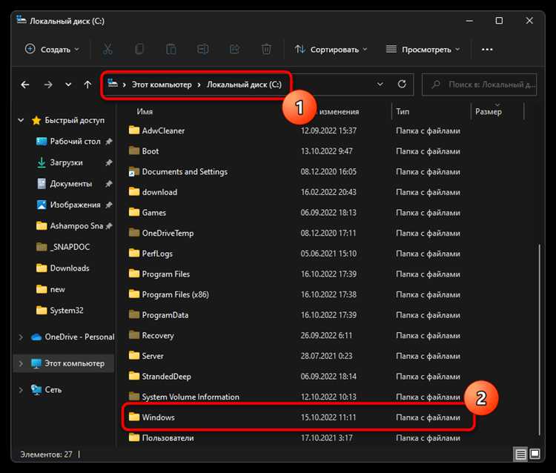Open the Сортировать (Sort) dropdown
Screen dimensions: 556x473
pyautogui.click(x=331, y=49)
